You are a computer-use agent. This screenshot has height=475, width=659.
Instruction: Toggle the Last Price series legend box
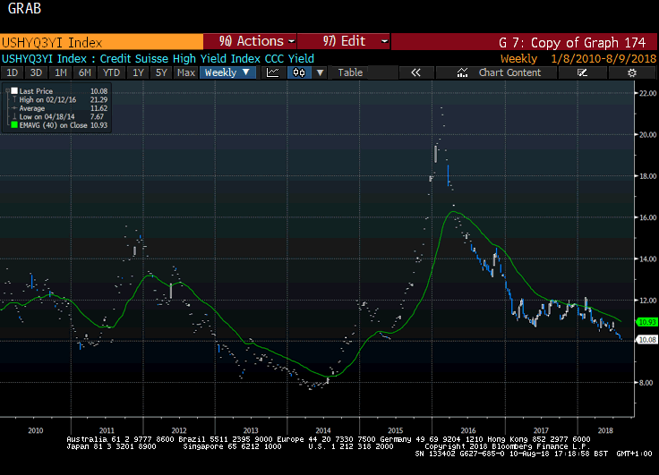click(13, 90)
